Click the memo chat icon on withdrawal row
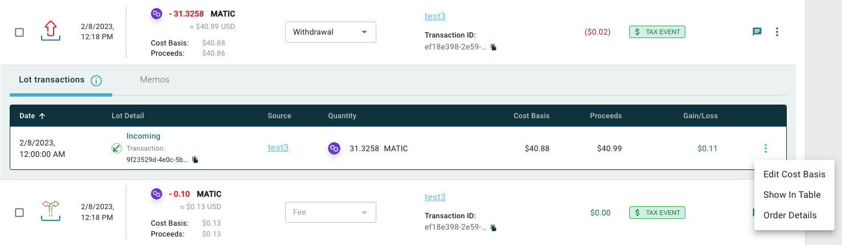The height and width of the screenshot is (245, 842). click(757, 32)
